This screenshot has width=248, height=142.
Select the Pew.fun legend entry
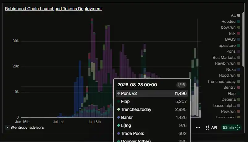point(230,112)
